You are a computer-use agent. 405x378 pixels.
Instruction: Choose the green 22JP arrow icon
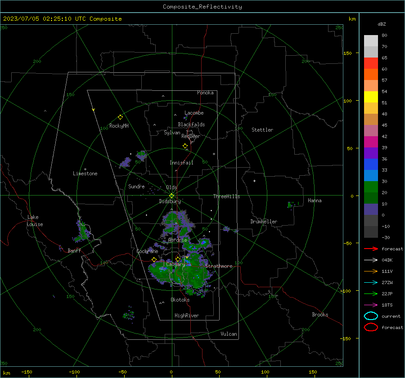[x=371, y=294]
